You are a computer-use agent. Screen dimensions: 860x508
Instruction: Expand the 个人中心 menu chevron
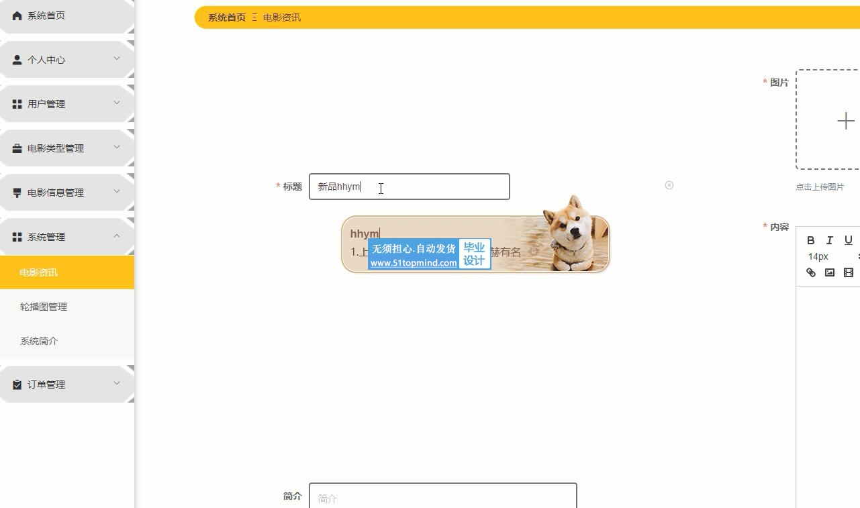pyautogui.click(x=117, y=58)
